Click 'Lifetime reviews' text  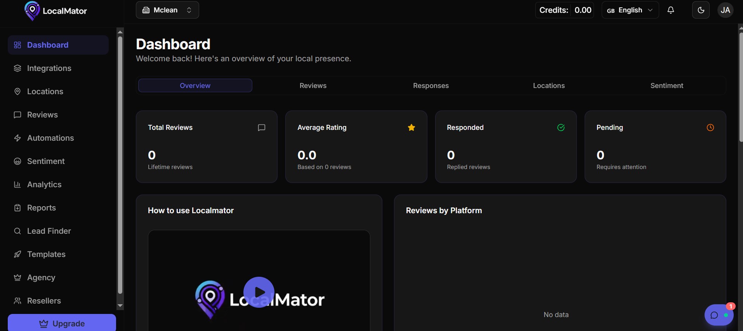click(x=170, y=167)
